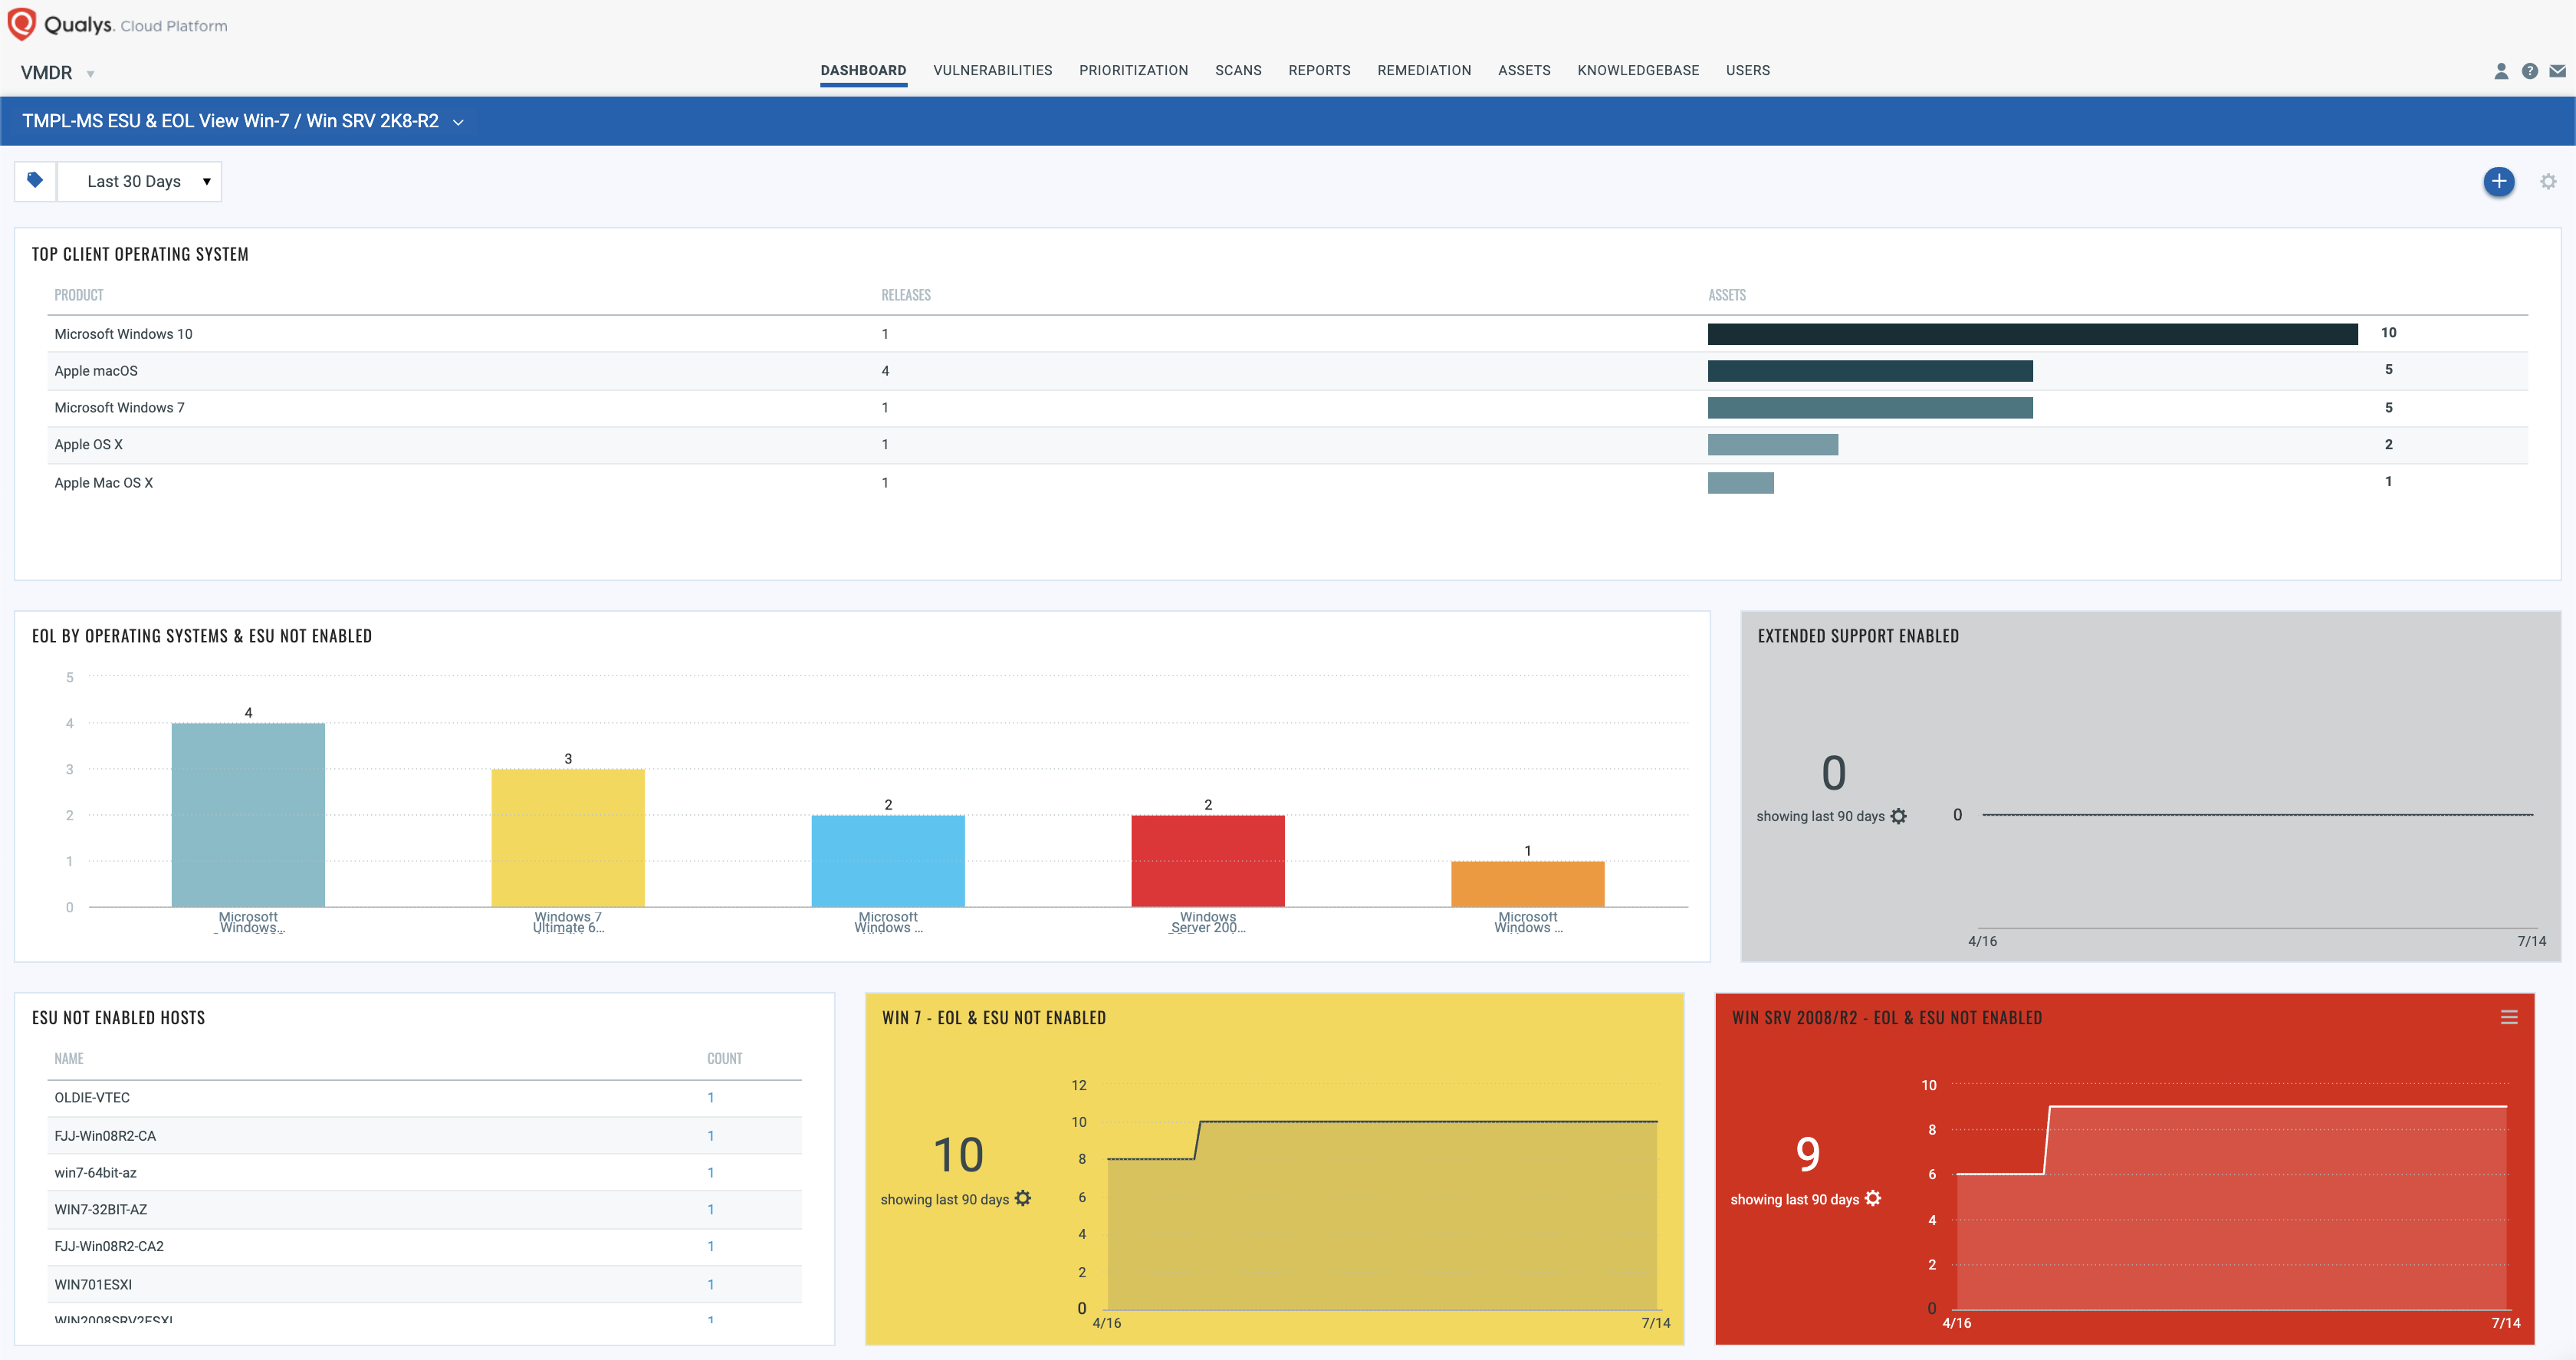Click the count link next to OLDIE-VTEC
2576x1360 pixels.
(711, 1097)
